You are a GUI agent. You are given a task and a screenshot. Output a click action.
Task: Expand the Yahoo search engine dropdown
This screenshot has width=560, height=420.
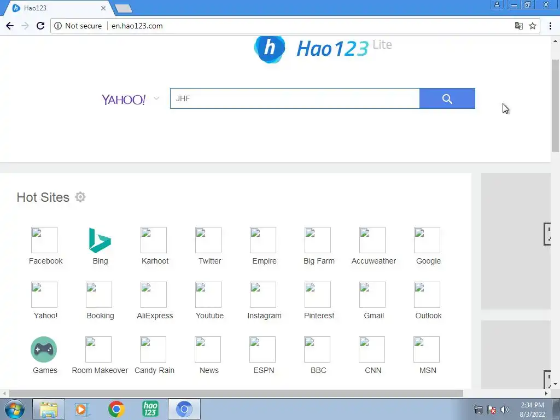156,98
